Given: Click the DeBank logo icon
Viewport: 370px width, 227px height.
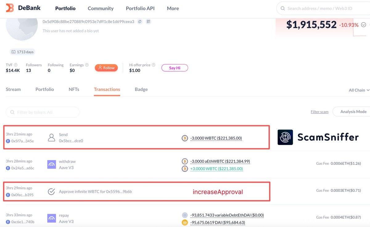Looking at the screenshot, I should (x=10, y=8).
